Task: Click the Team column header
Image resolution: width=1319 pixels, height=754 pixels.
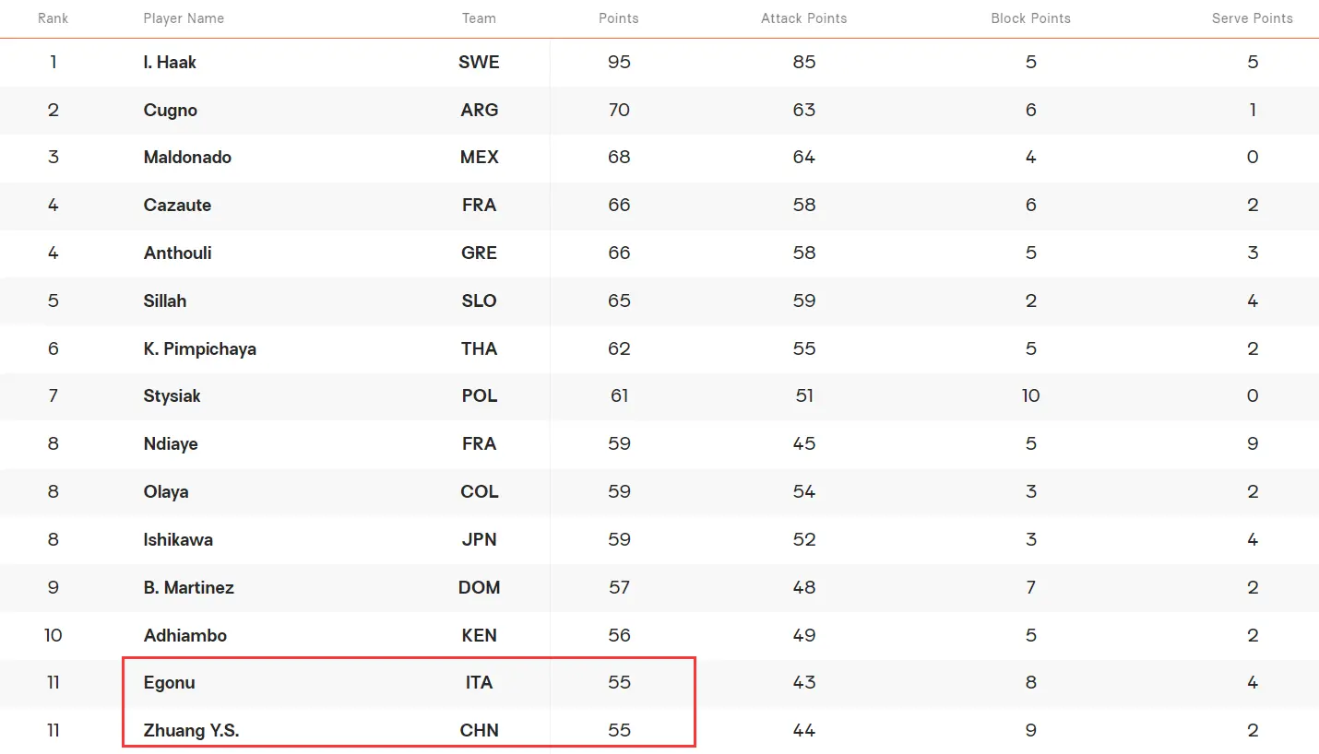Action: pyautogui.click(x=479, y=18)
